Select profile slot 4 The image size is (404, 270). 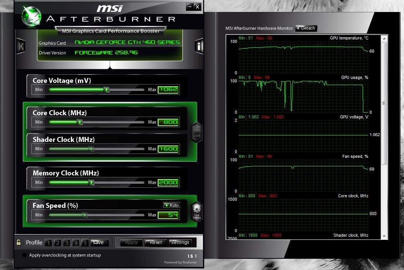tap(76, 243)
